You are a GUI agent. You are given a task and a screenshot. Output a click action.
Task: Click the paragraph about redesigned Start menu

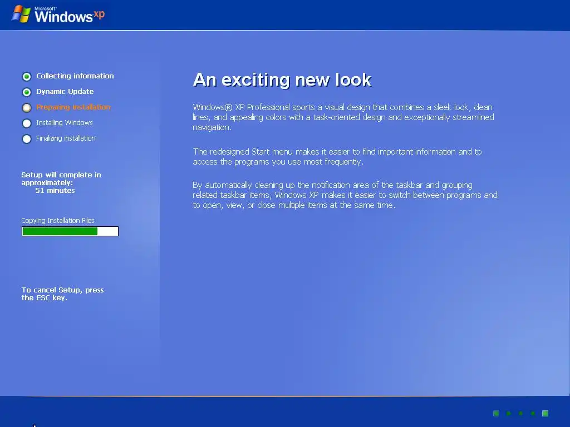coord(337,156)
